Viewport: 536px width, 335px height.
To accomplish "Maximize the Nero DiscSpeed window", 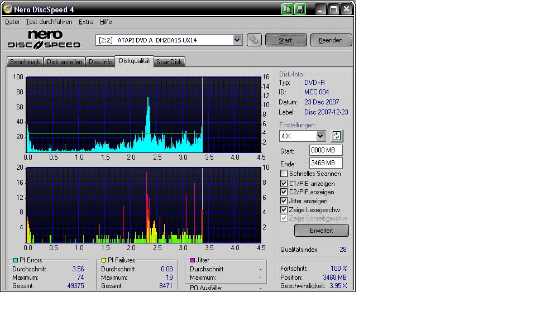I will coord(333,9).
